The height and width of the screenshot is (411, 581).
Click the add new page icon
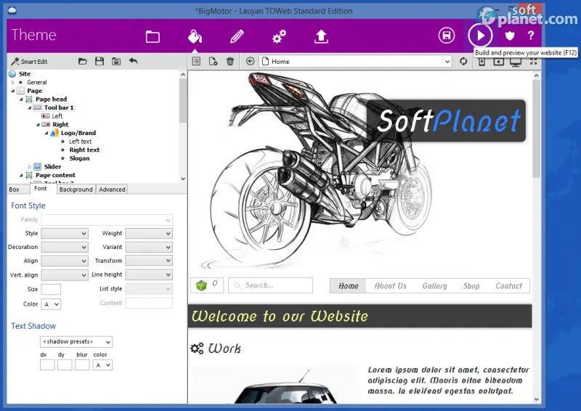[213, 61]
